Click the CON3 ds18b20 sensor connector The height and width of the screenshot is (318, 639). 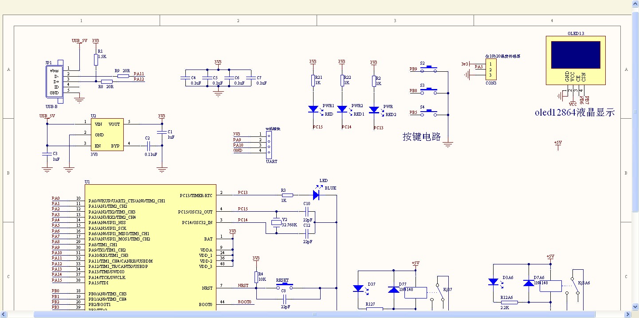click(x=491, y=70)
